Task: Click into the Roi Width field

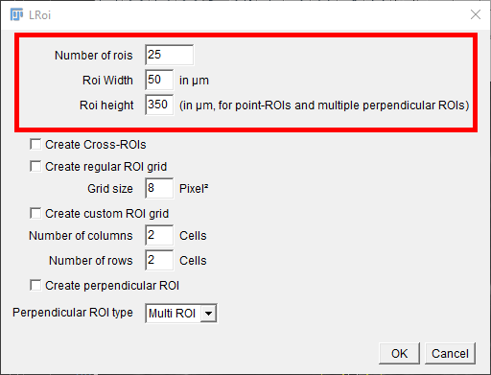Action: click(159, 80)
